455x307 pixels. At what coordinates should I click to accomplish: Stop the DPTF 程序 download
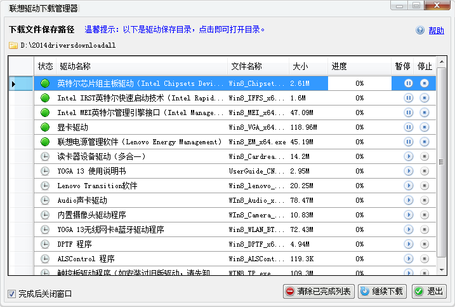[x=425, y=244]
